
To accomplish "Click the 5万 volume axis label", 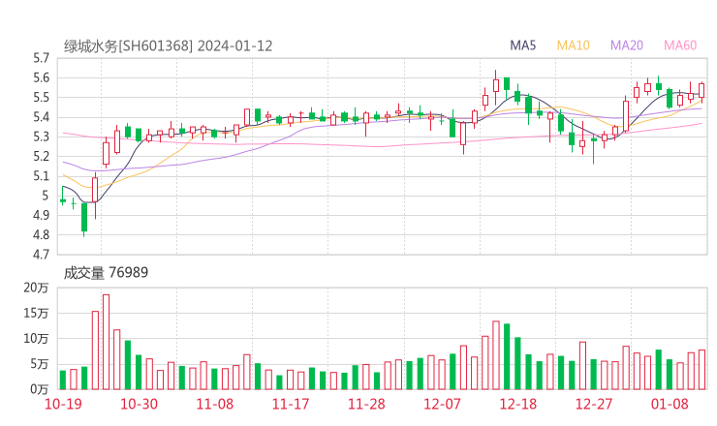I will click(x=40, y=364).
